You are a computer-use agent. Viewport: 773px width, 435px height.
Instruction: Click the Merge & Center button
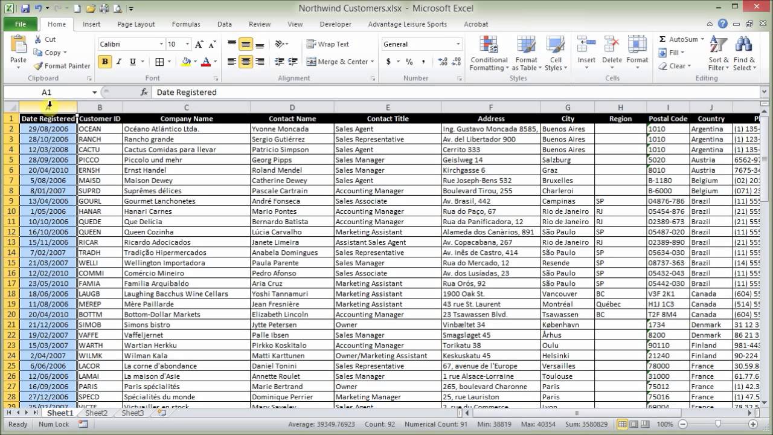click(x=338, y=62)
